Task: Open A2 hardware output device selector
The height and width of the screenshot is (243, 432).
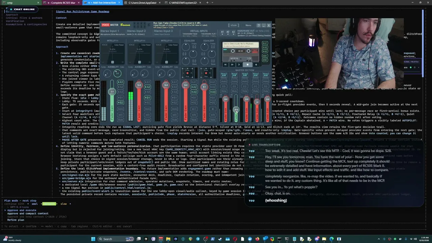Action: point(228,32)
